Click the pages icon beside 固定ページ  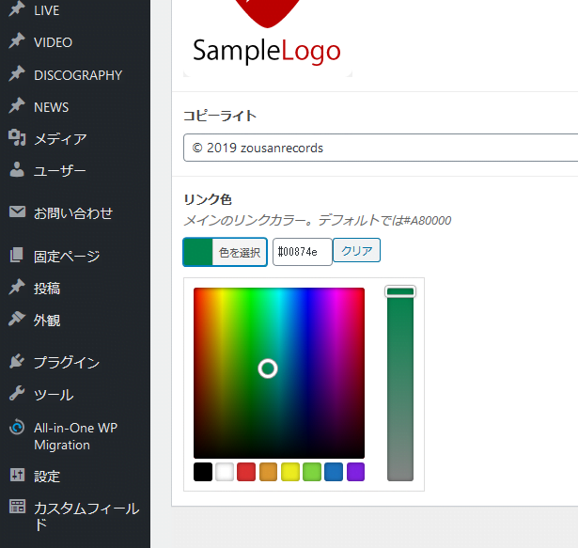coord(17,256)
